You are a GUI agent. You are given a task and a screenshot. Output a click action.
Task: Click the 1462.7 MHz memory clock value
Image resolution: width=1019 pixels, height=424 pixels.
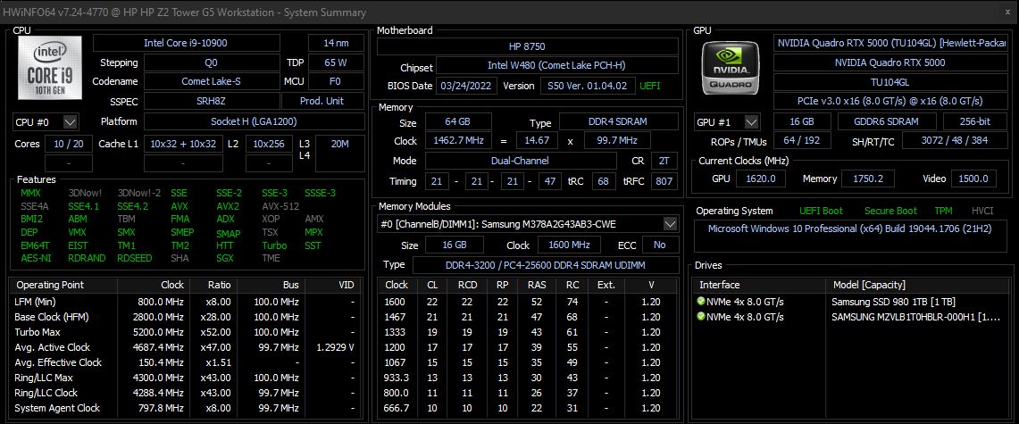pyautogui.click(x=460, y=140)
